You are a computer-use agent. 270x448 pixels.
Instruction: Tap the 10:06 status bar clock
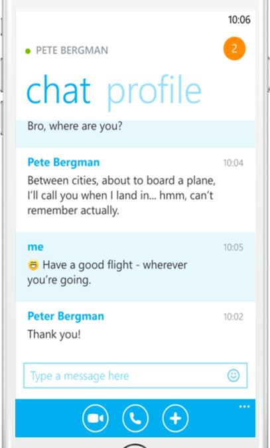[239, 20]
